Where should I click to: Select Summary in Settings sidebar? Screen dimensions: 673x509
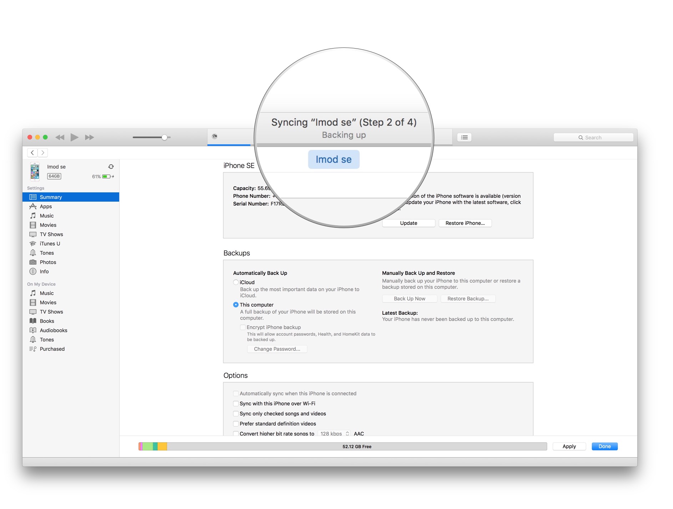pos(71,197)
